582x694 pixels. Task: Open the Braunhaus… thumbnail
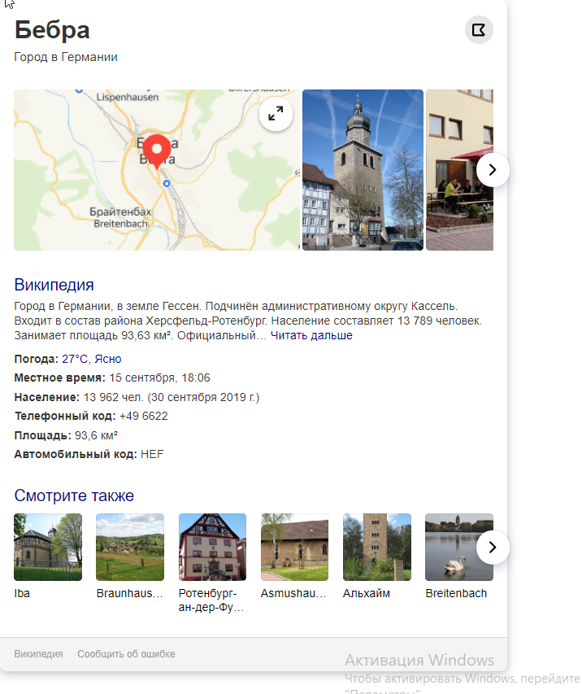(130, 547)
